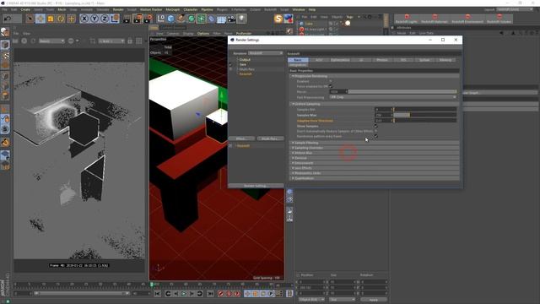The height and width of the screenshot is (304, 540).
Task: Click Go to End playback button
Action: [210, 294]
